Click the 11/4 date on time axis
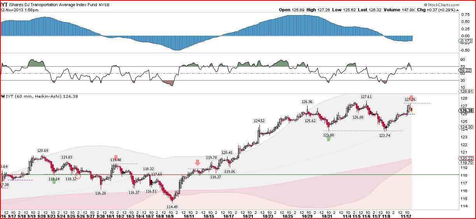This screenshot has height=219, width=476. pyautogui.click(x=347, y=216)
